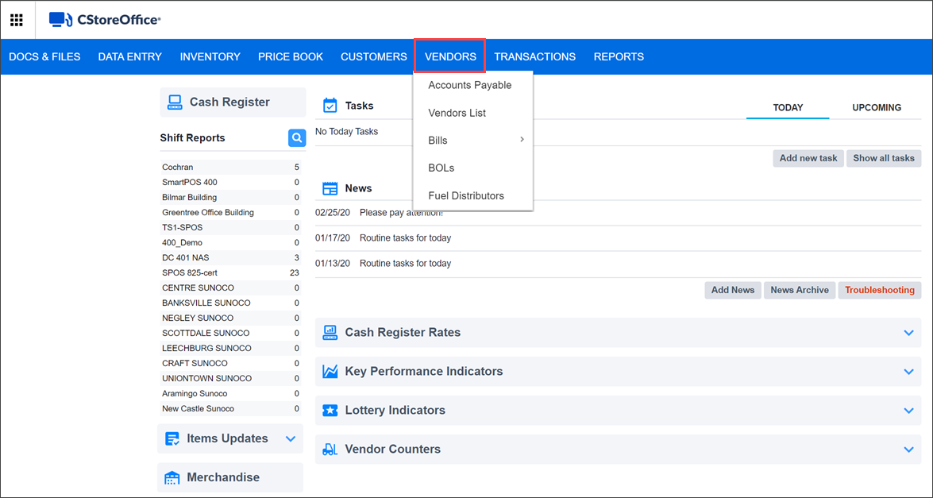Select the NEGLEY SUNOCO row
933x498 pixels.
[231, 318]
